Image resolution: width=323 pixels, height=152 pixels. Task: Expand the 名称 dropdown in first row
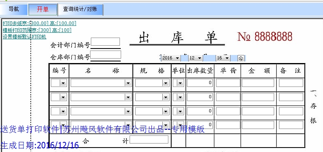tap(128, 83)
